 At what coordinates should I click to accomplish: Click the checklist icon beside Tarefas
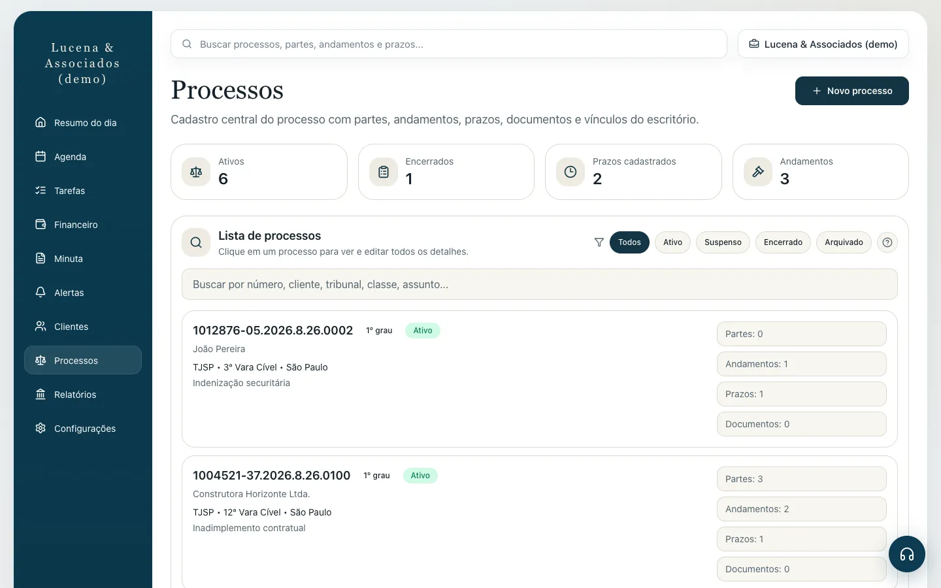(x=41, y=190)
